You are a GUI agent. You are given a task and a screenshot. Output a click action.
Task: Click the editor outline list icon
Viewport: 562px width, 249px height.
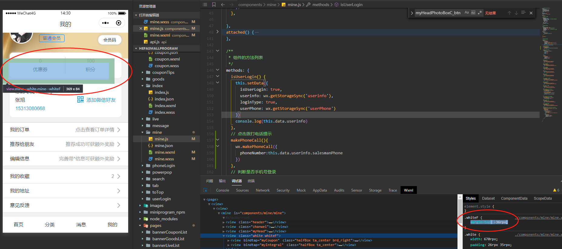pos(205,5)
